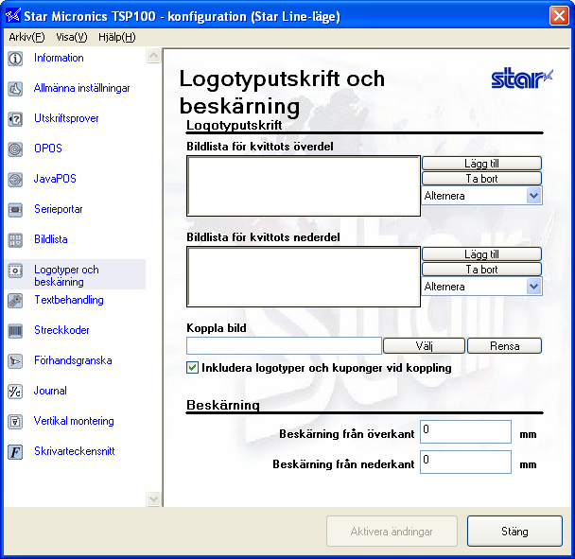The height and width of the screenshot is (559, 575).
Task: Click the Skrivarteckensnitt F icon
Action: tap(15, 451)
